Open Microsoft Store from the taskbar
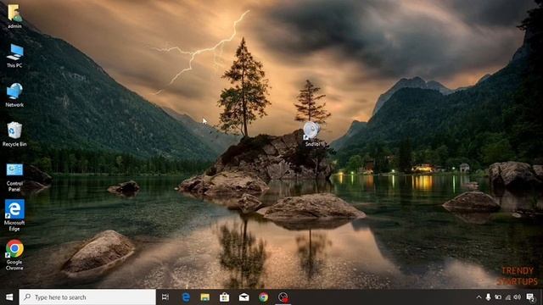Image resolution: width=543 pixels, height=305 pixels. [x=224, y=297]
